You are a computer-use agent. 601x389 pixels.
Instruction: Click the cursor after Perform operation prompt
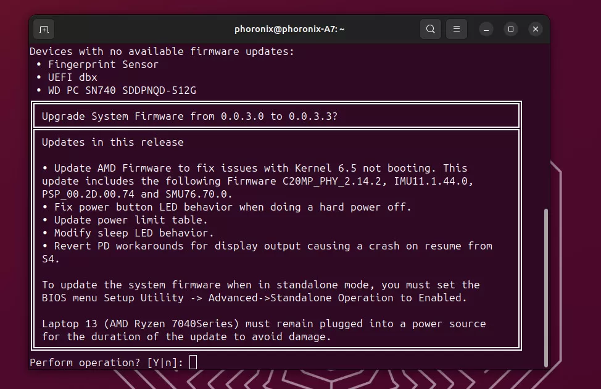coord(193,362)
